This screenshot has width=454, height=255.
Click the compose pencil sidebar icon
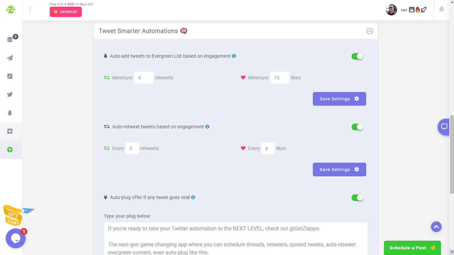(10, 76)
